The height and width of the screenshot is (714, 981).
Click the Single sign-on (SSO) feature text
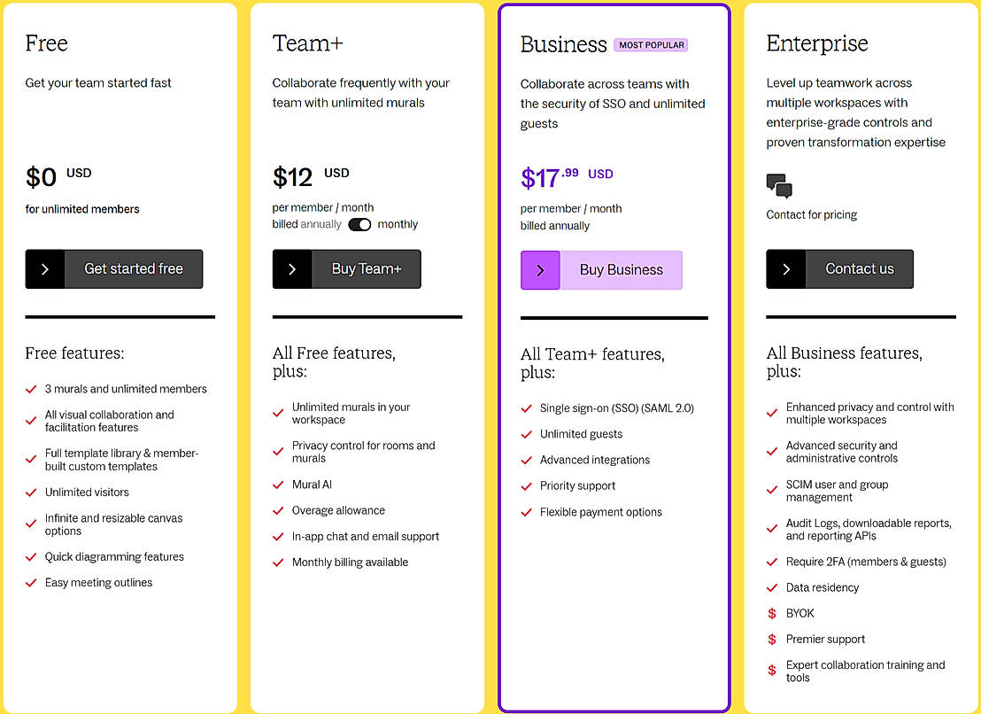(616, 408)
